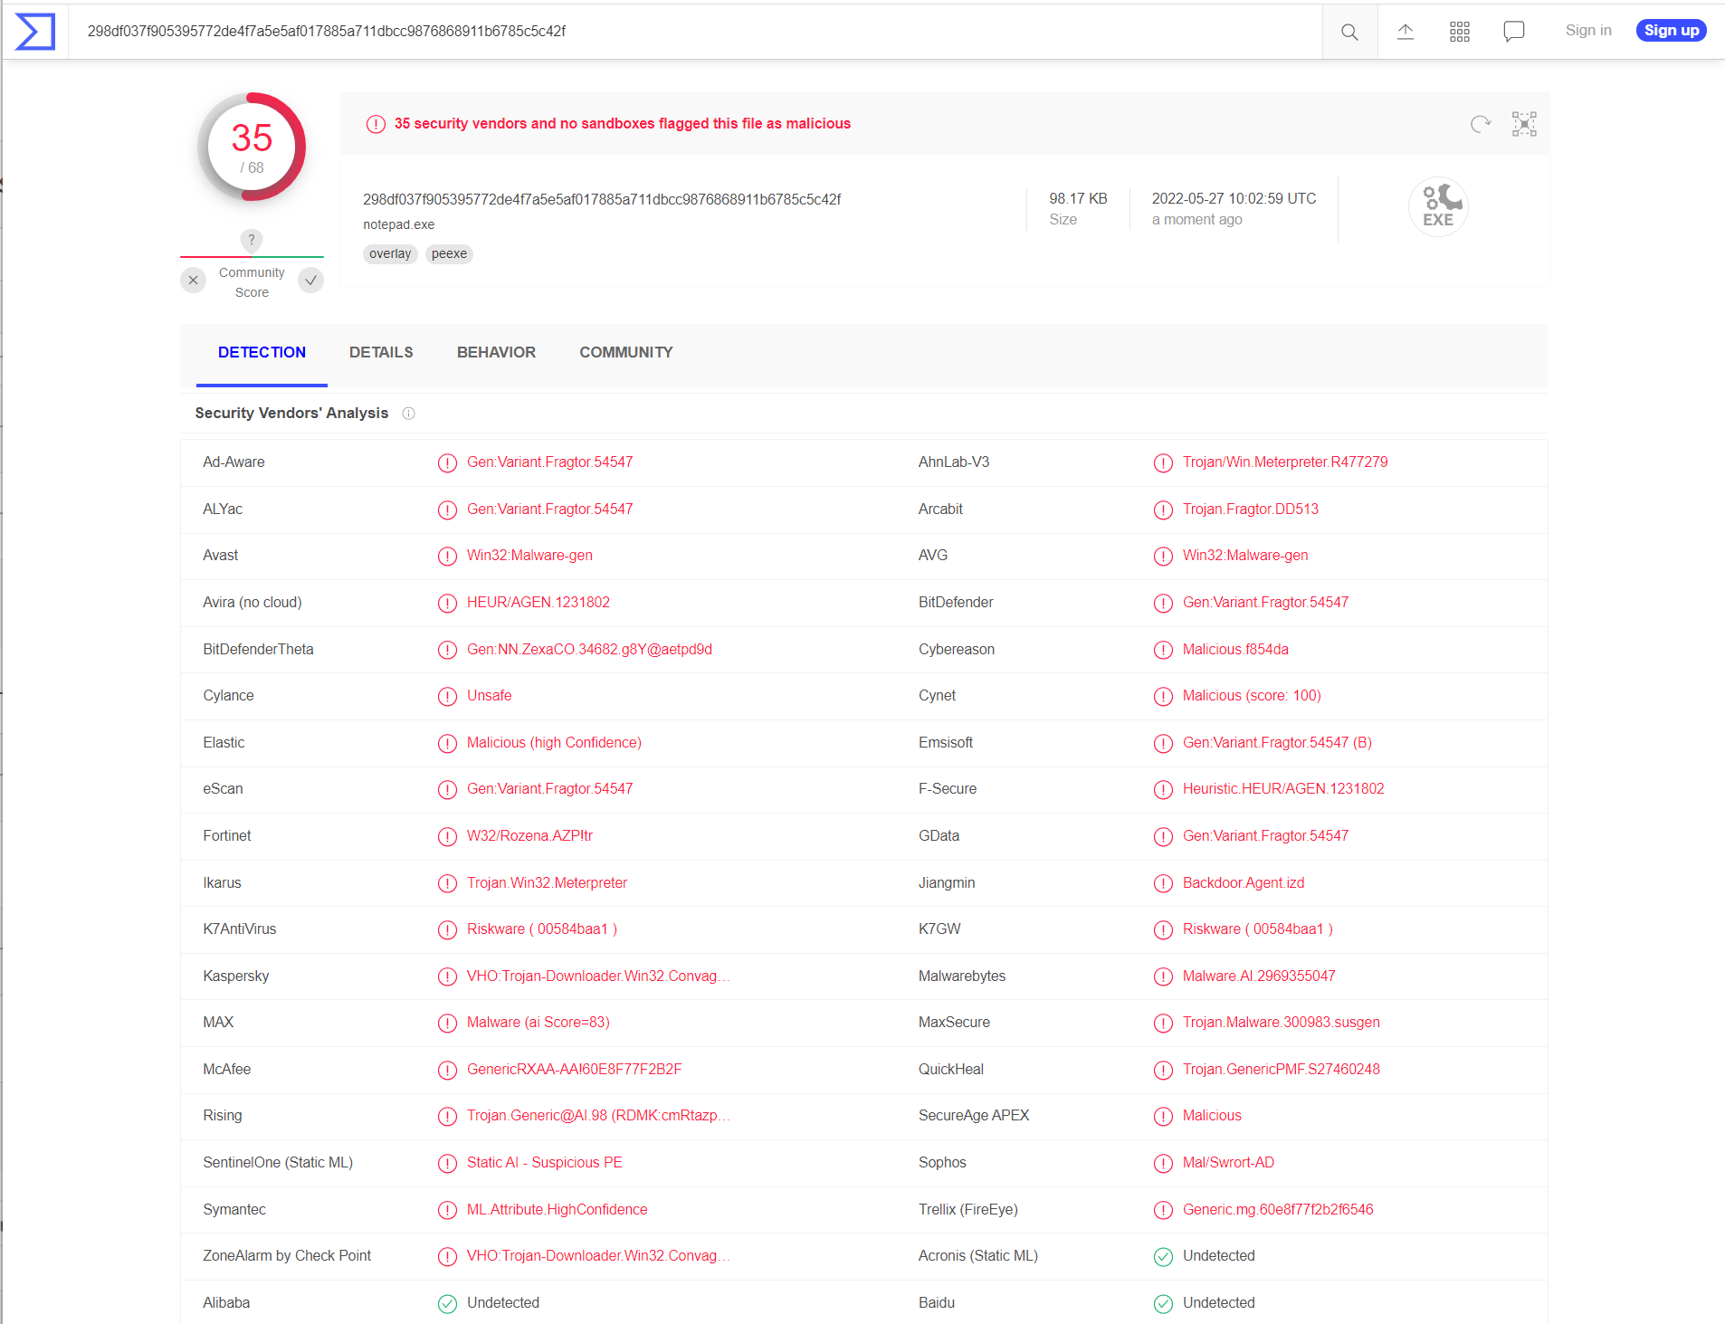Vote file harmless with checkmark button
Image resolution: width=1725 pixels, height=1324 pixels.
coord(310,281)
